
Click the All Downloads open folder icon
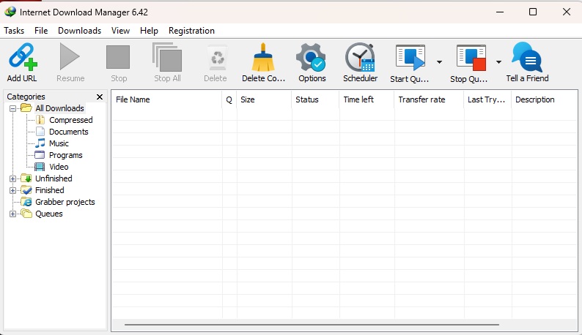point(26,108)
